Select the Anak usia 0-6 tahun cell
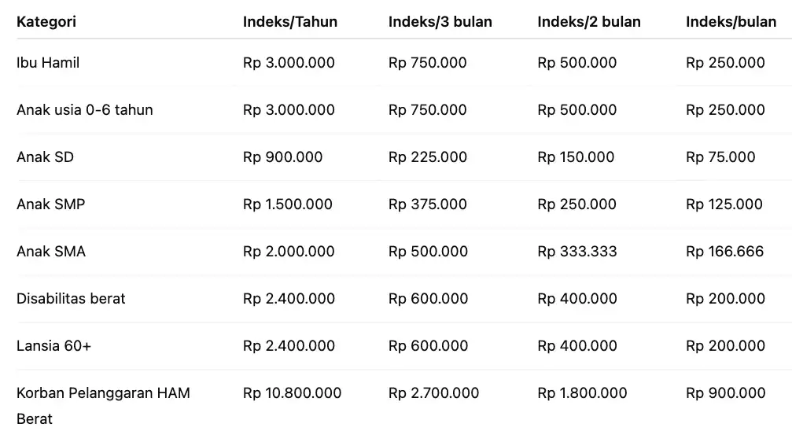This screenshot has width=792, height=431. click(x=84, y=110)
